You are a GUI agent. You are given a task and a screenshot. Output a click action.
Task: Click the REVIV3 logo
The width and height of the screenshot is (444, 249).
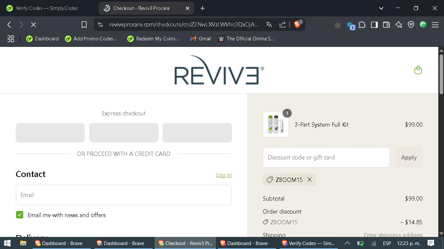pyautogui.click(x=219, y=70)
